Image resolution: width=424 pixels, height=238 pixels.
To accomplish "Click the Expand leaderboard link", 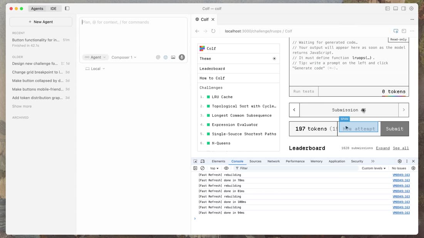I will [383, 148].
